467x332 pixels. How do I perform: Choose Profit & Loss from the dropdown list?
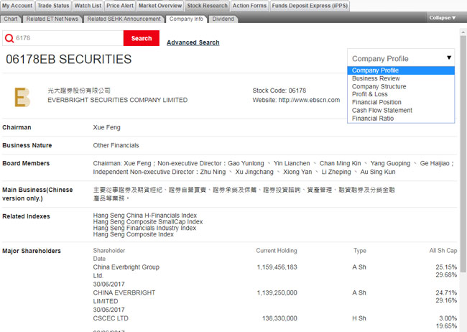[x=401, y=94]
